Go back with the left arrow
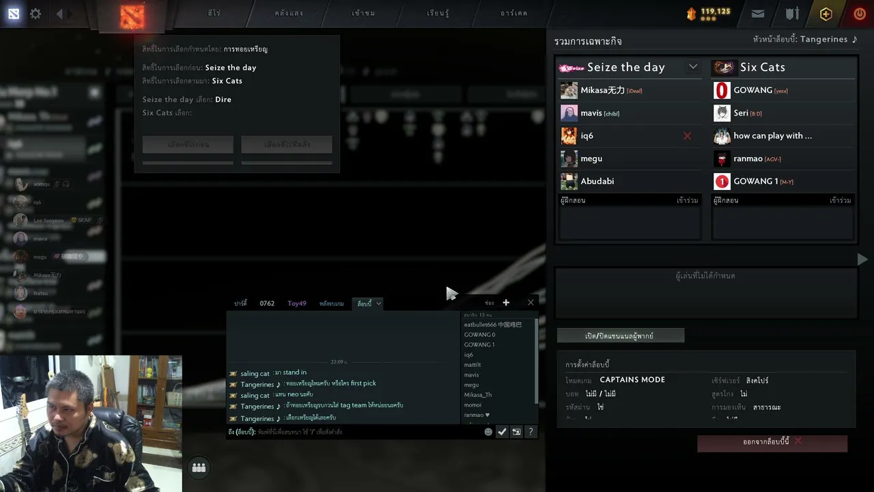Screen dimensions: 874x492 click(x=59, y=14)
